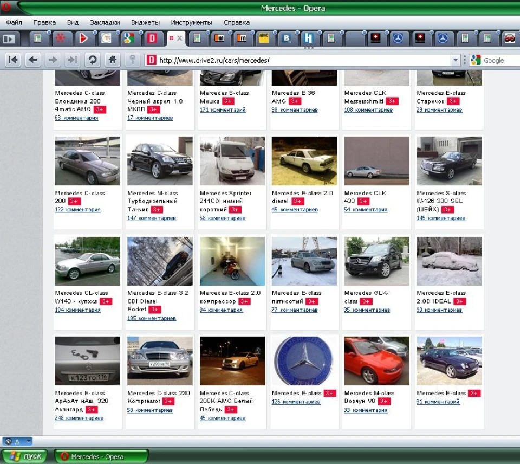Expand the address bar history dropdown
This screenshot has height=464, width=520.
tap(456, 60)
